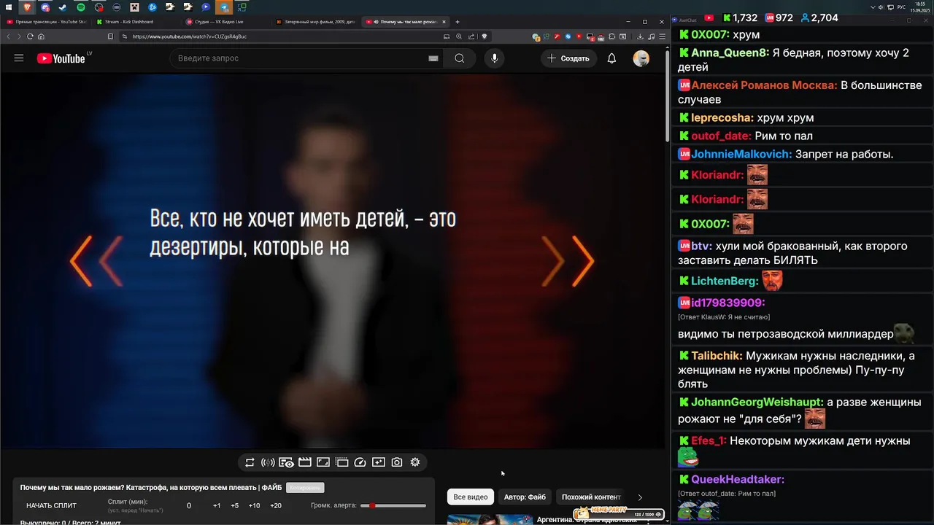The image size is (934, 525).
Task: Open Steam from the taskbar
Action: [63, 7]
